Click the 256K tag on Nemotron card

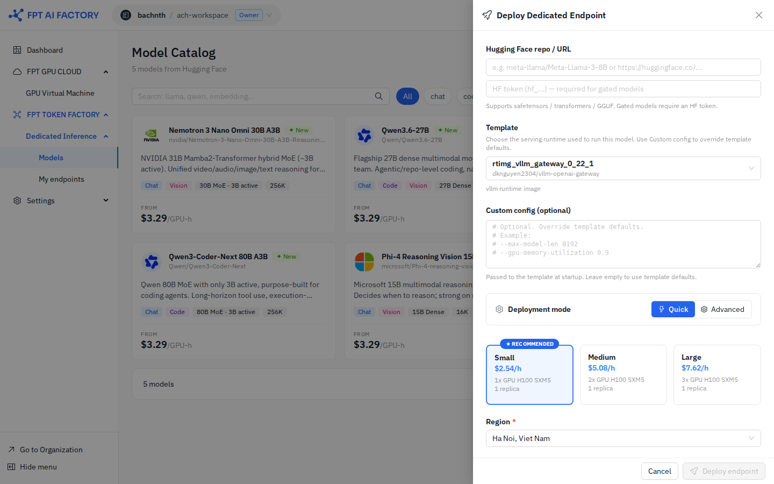pyautogui.click(x=277, y=186)
